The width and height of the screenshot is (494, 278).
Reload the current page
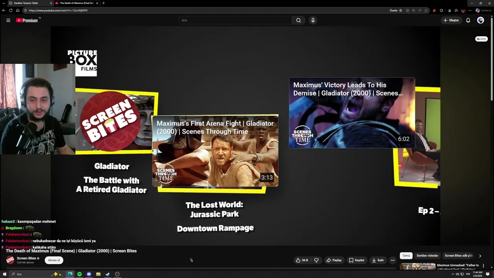pyautogui.click(x=11, y=10)
